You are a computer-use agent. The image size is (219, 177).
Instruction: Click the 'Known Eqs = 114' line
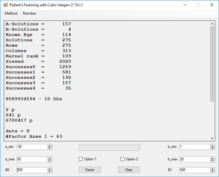pos(38,35)
